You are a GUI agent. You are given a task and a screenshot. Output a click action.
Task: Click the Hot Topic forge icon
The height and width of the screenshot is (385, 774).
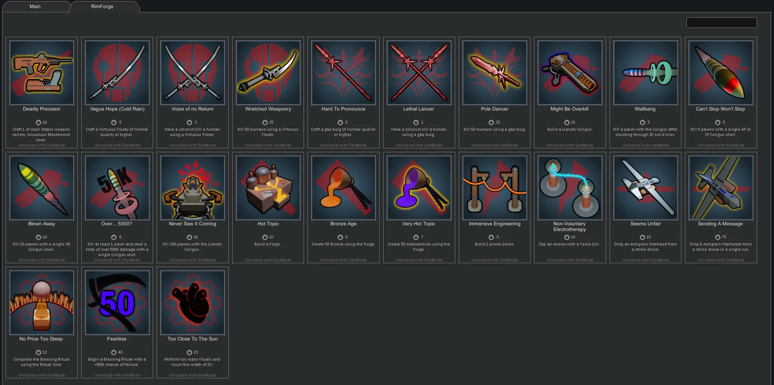pos(268,188)
